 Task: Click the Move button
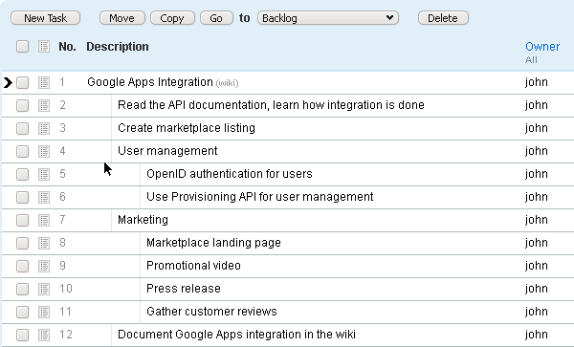pyautogui.click(x=122, y=18)
